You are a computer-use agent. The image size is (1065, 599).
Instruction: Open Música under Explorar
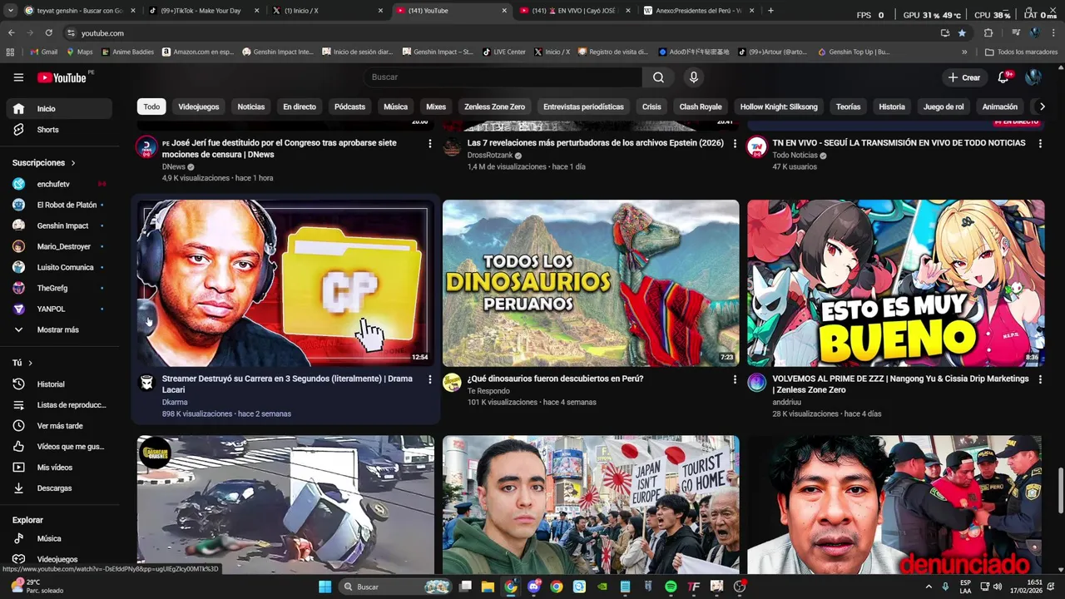point(58,538)
